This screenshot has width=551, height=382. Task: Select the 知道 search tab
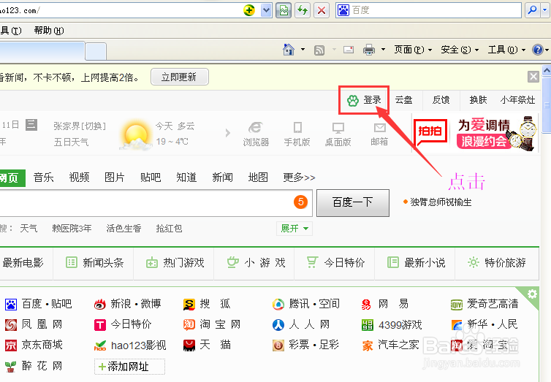[186, 177]
